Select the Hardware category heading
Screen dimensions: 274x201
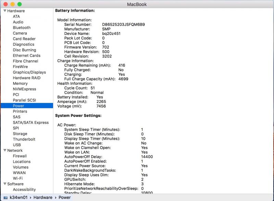[16, 11]
